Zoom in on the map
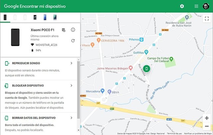 tap(207, 118)
